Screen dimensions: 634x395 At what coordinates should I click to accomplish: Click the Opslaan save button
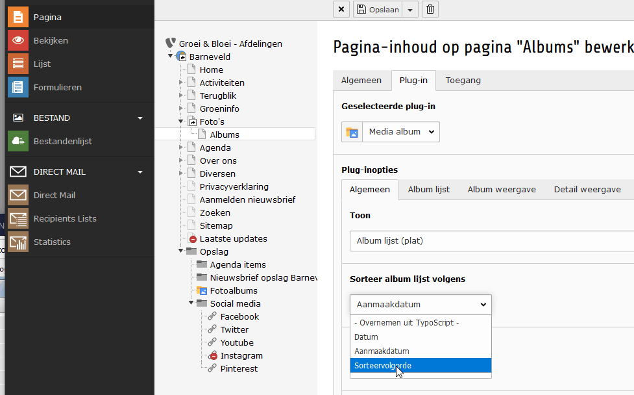point(378,9)
